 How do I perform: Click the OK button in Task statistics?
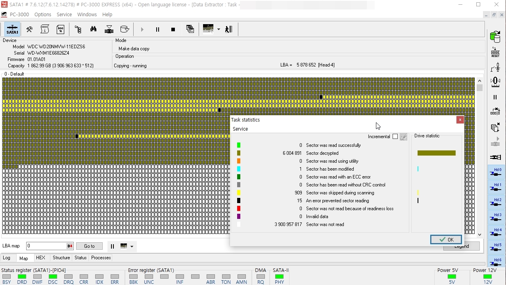[x=446, y=239]
